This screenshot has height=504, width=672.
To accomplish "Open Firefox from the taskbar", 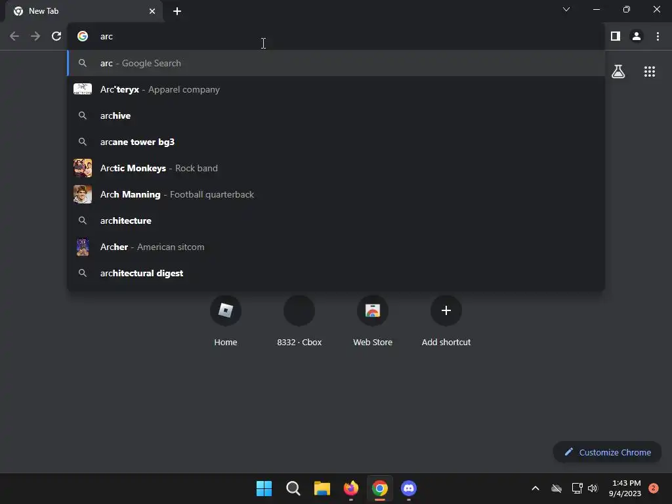I will [351, 488].
